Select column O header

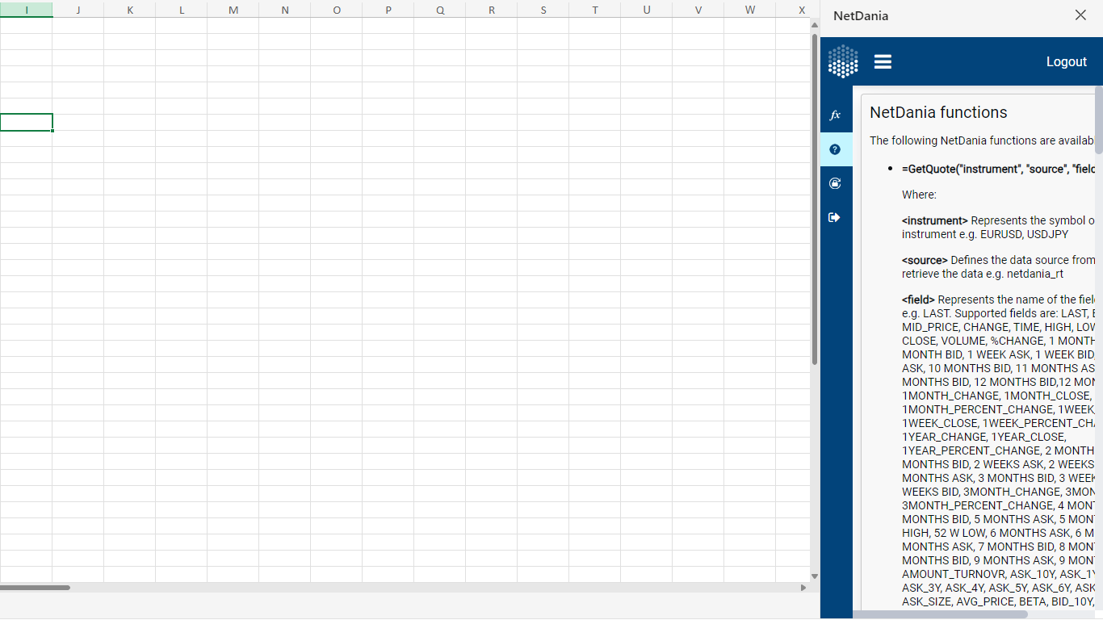click(x=337, y=10)
